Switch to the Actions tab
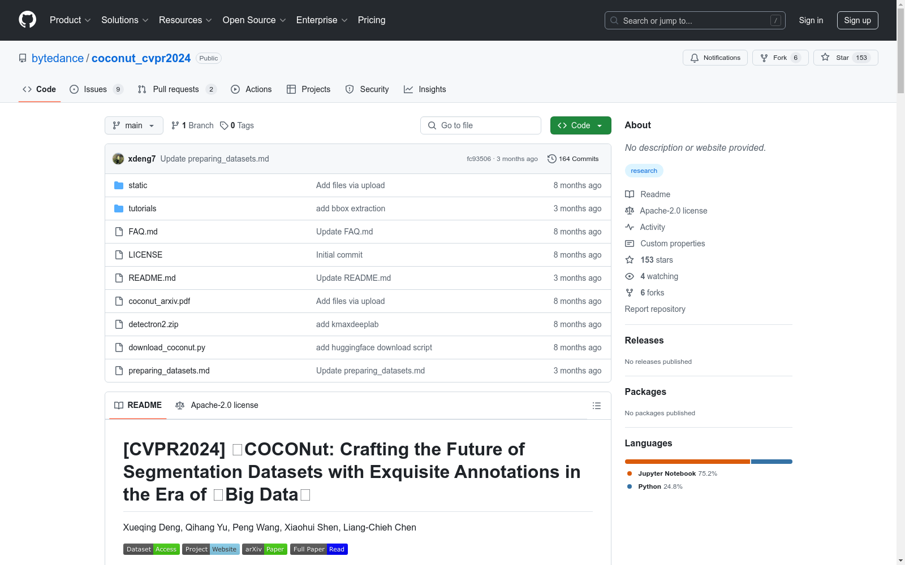 (251, 89)
